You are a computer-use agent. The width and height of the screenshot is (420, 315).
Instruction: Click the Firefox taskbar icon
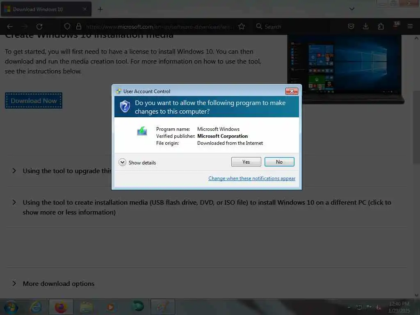click(61, 307)
